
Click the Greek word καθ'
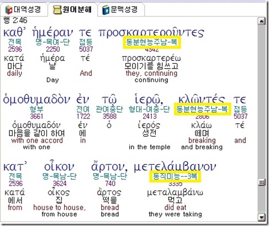pos(14,32)
